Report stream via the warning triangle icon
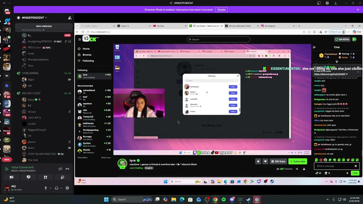 pyautogui.click(x=304, y=169)
